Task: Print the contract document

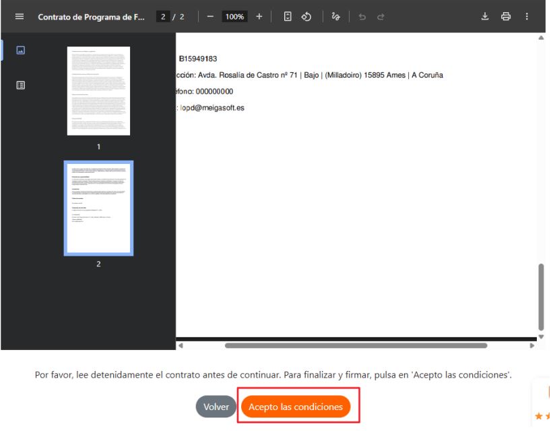Action: (505, 16)
